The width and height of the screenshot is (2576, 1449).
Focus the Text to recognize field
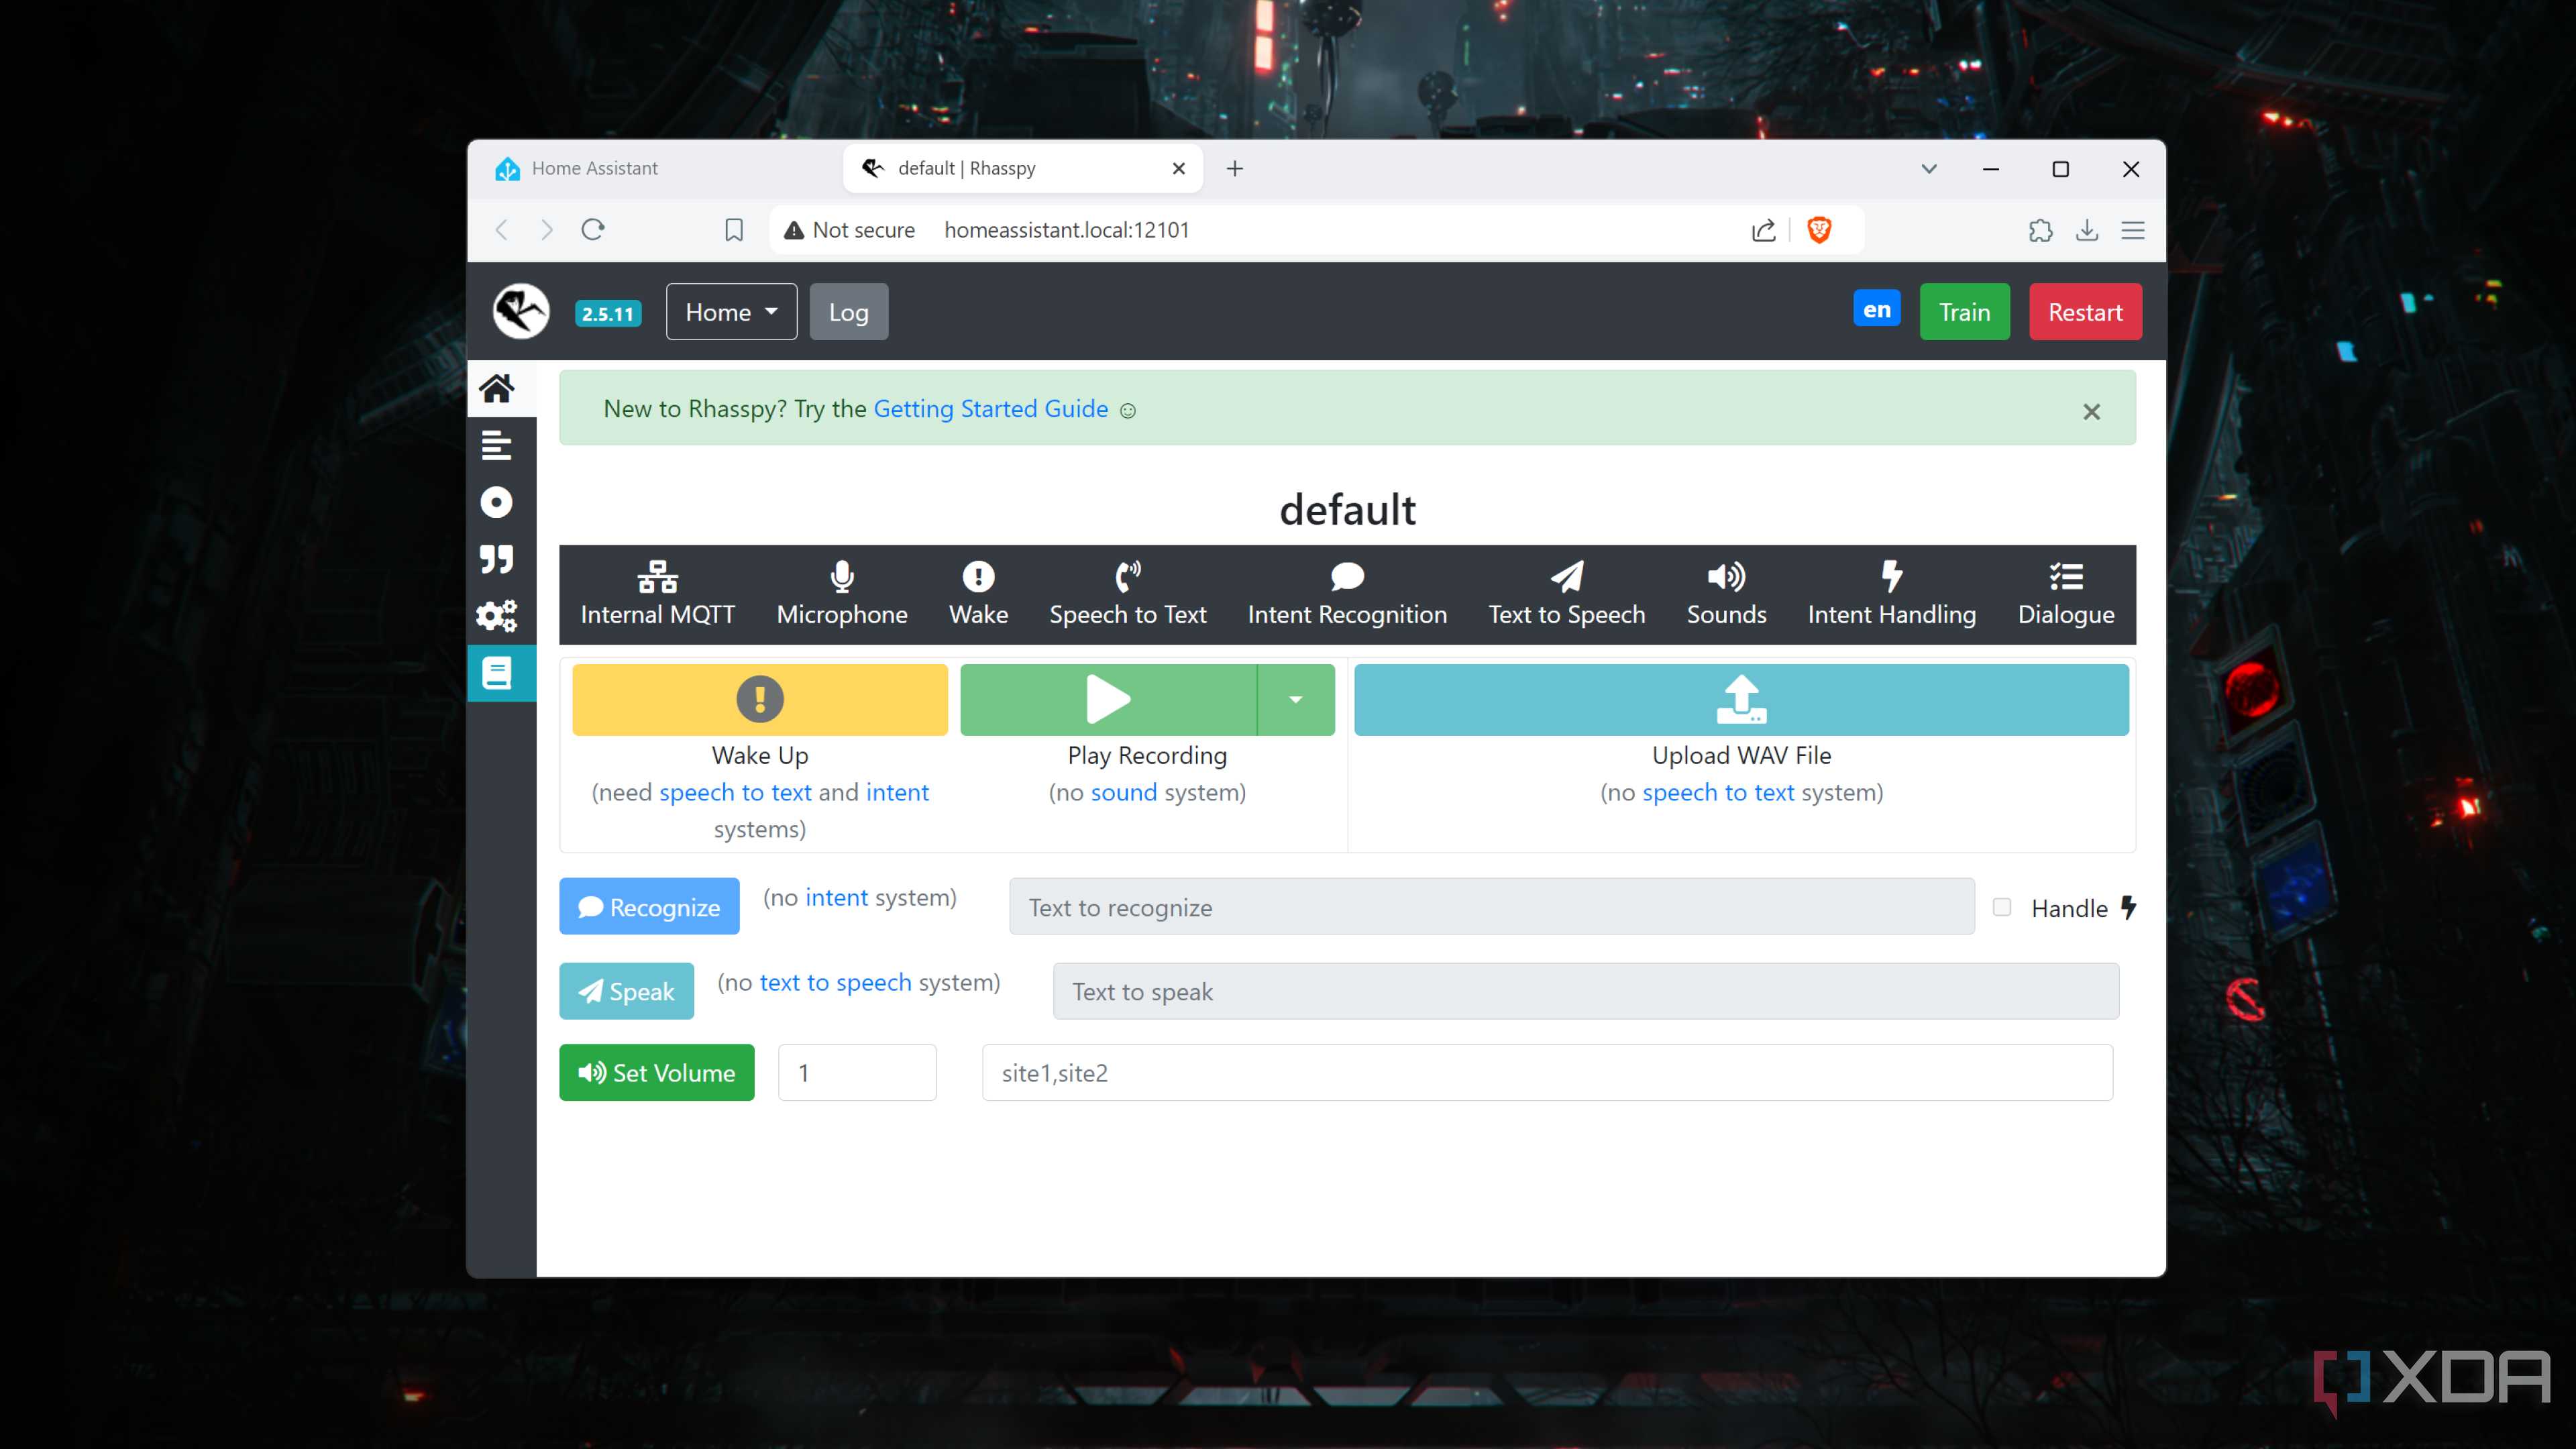(x=1491, y=906)
